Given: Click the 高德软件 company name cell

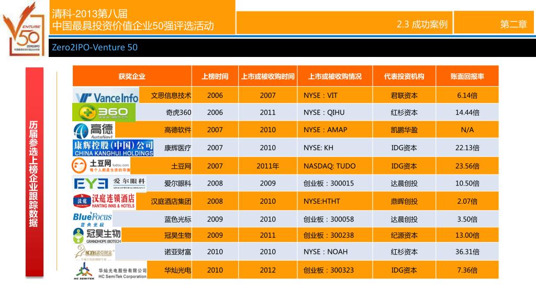Looking at the screenshot, I should pyautogui.click(x=177, y=130).
